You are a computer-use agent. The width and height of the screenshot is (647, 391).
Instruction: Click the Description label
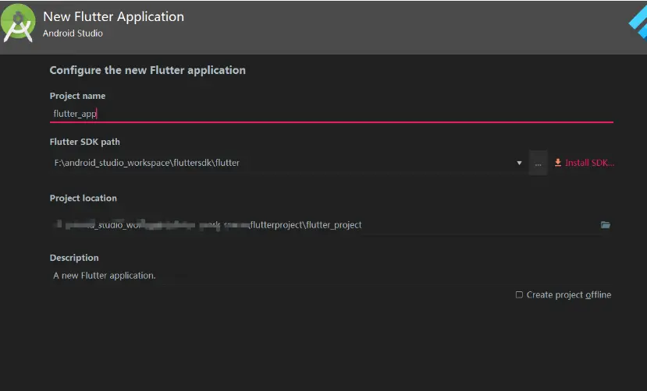(x=74, y=258)
